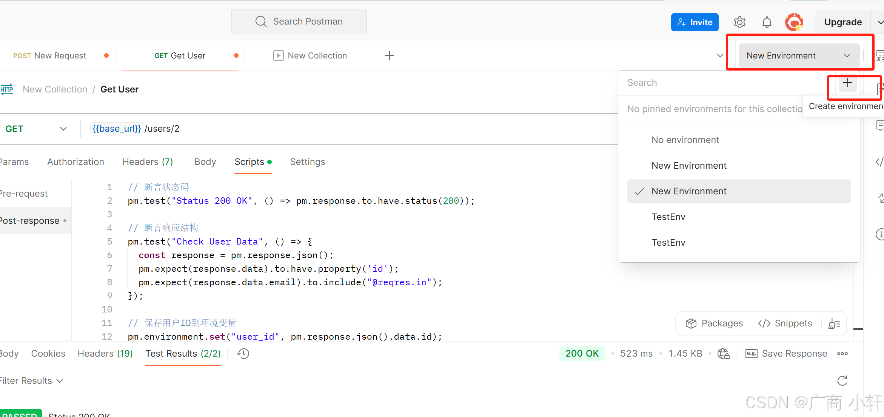
Task: Open the Pre-request script tab
Action: [x=23, y=194]
